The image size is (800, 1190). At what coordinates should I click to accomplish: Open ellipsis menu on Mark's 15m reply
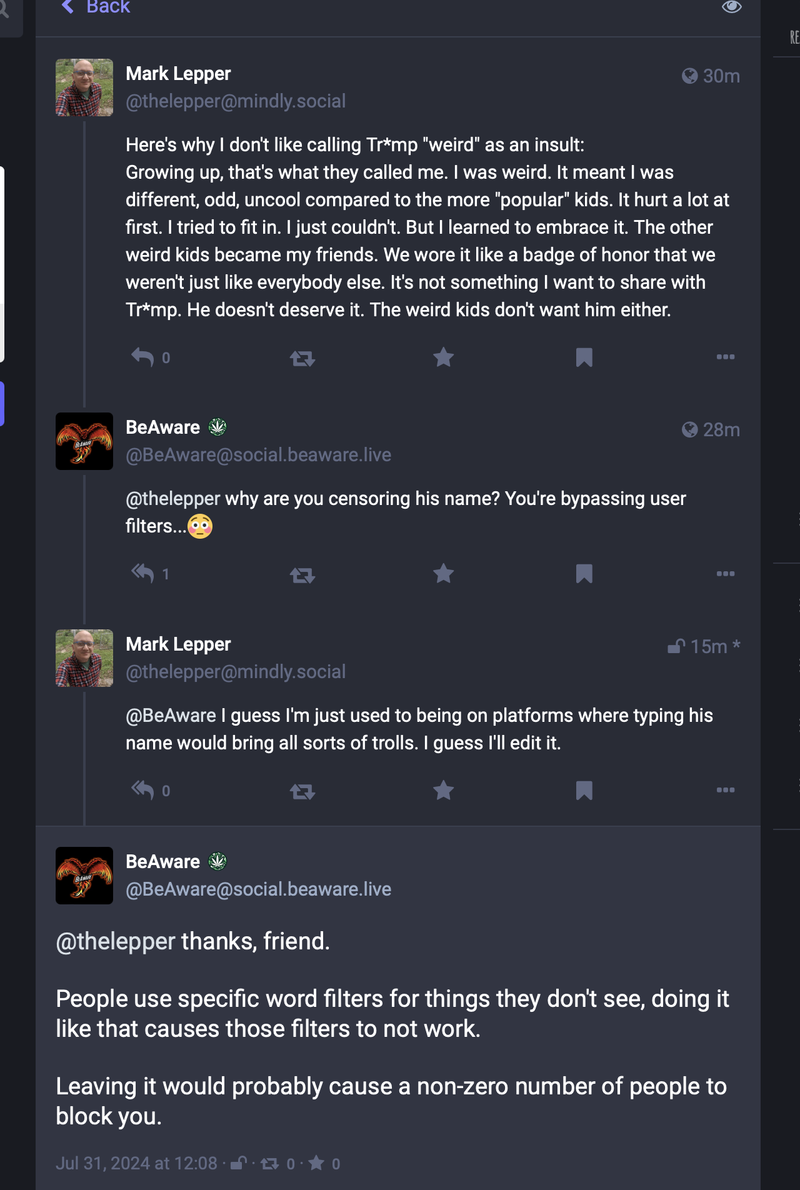pos(725,790)
